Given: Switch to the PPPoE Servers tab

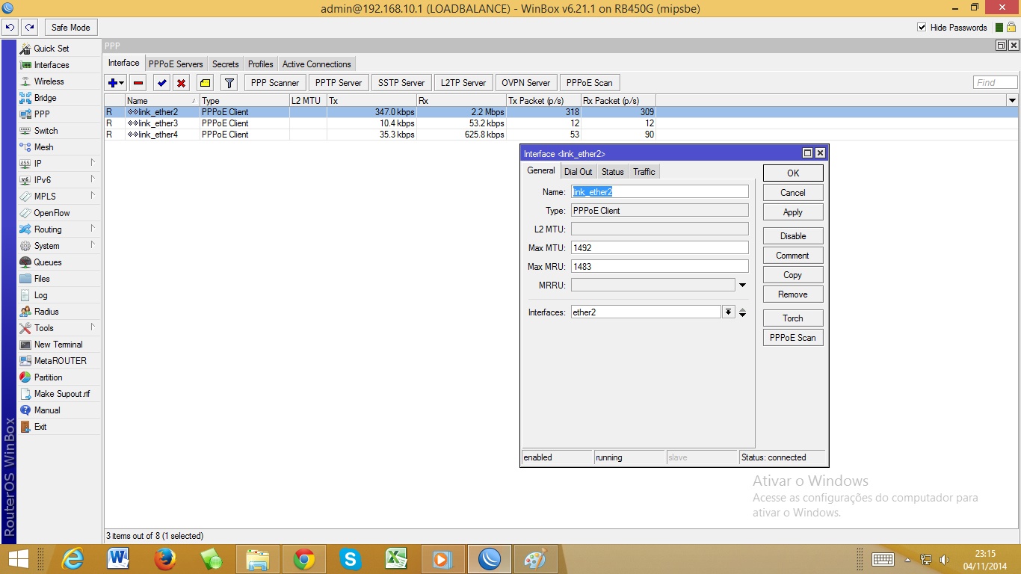Looking at the screenshot, I should (x=176, y=64).
